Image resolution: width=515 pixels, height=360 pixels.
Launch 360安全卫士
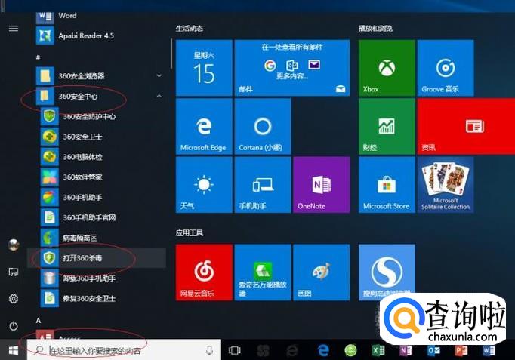[97, 137]
